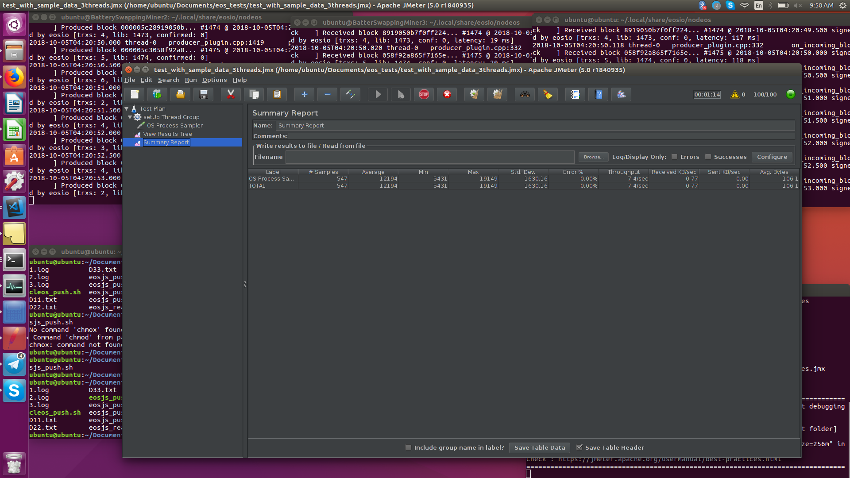850x478 pixels.
Task: Click the Shutdown red X icon
Action: coord(447,94)
